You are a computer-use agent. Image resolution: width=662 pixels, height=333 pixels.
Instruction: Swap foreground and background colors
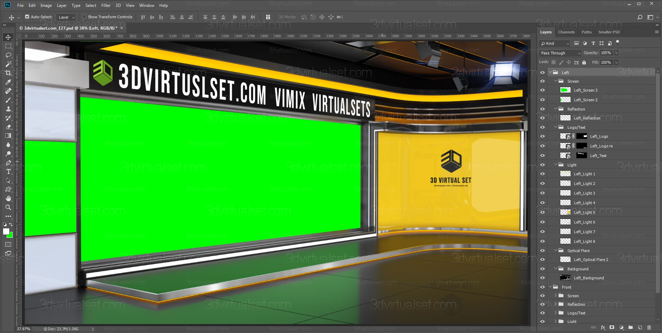pos(11,225)
